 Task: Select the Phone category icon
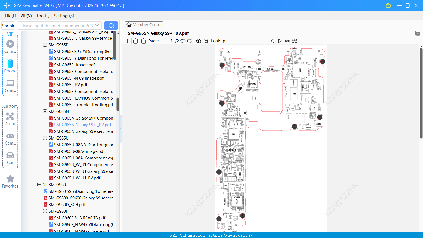pos(10,66)
